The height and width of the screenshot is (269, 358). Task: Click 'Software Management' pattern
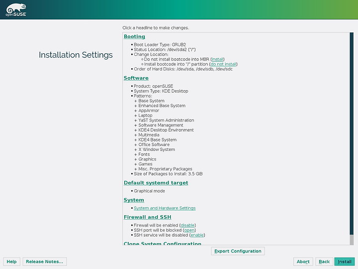[x=161, y=125]
